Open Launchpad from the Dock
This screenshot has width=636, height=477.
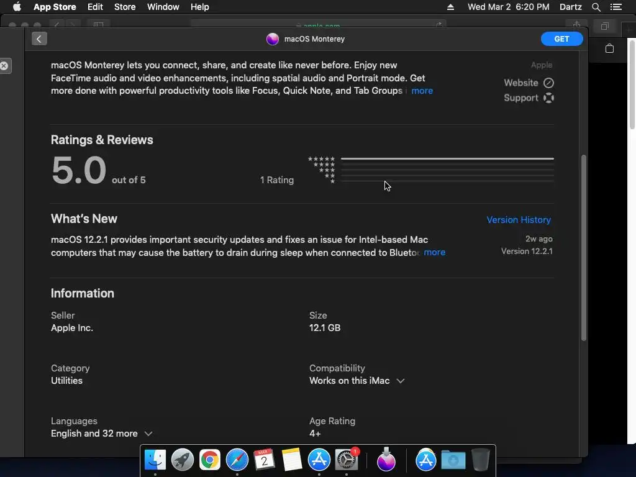pyautogui.click(x=183, y=460)
